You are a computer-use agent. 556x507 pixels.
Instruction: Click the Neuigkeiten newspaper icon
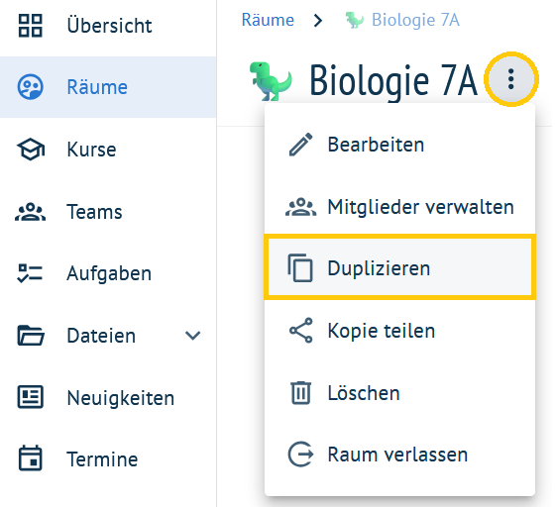click(30, 397)
